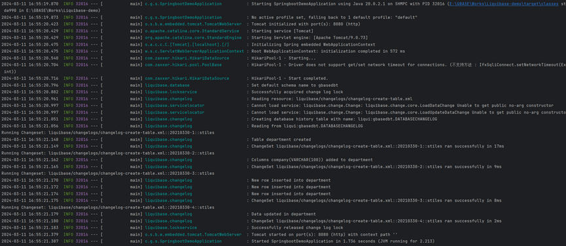Select the 'Columns company(VARCHAR(100)) added to department' message
Viewport: 566px width, 246px height.
pyautogui.click(x=312, y=160)
